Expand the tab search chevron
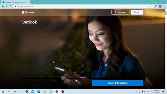This screenshot has width=167, height=94. [x=147, y=2]
